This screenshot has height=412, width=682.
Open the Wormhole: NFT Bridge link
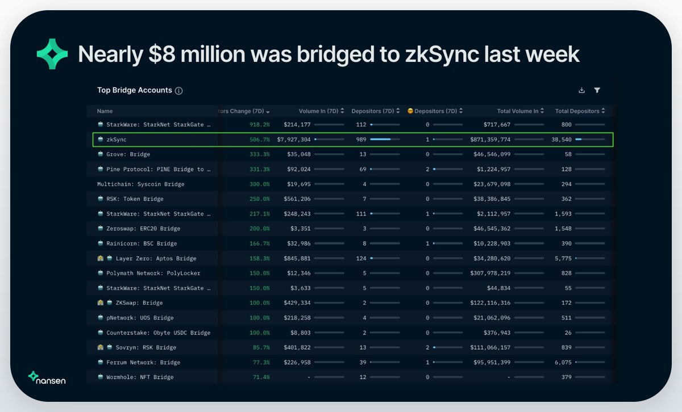coord(140,377)
